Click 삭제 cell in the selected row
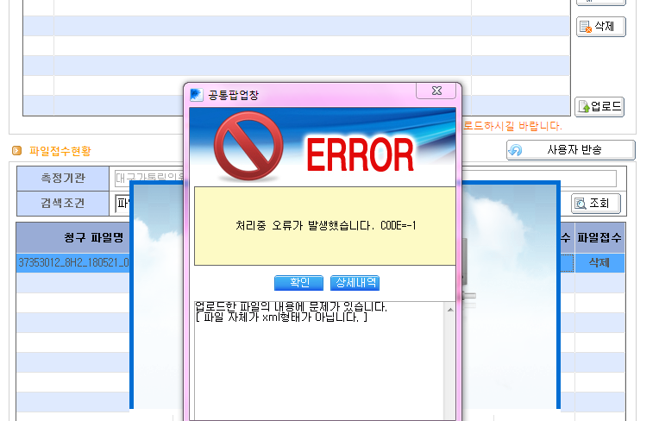Screen dimensions: 659x421 (599, 263)
